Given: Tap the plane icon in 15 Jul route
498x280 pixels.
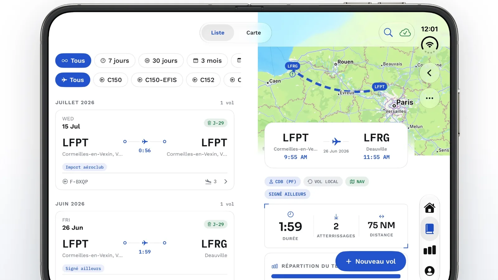Looking at the screenshot, I should [145, 142].
